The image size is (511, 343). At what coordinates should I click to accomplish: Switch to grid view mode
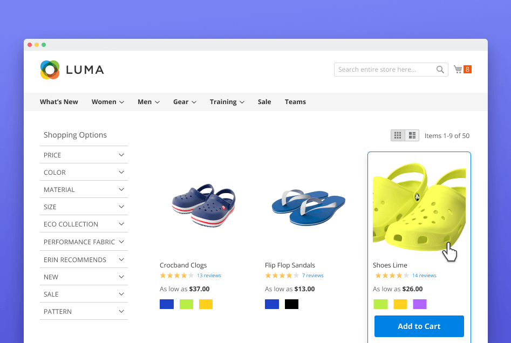[397, 135]
